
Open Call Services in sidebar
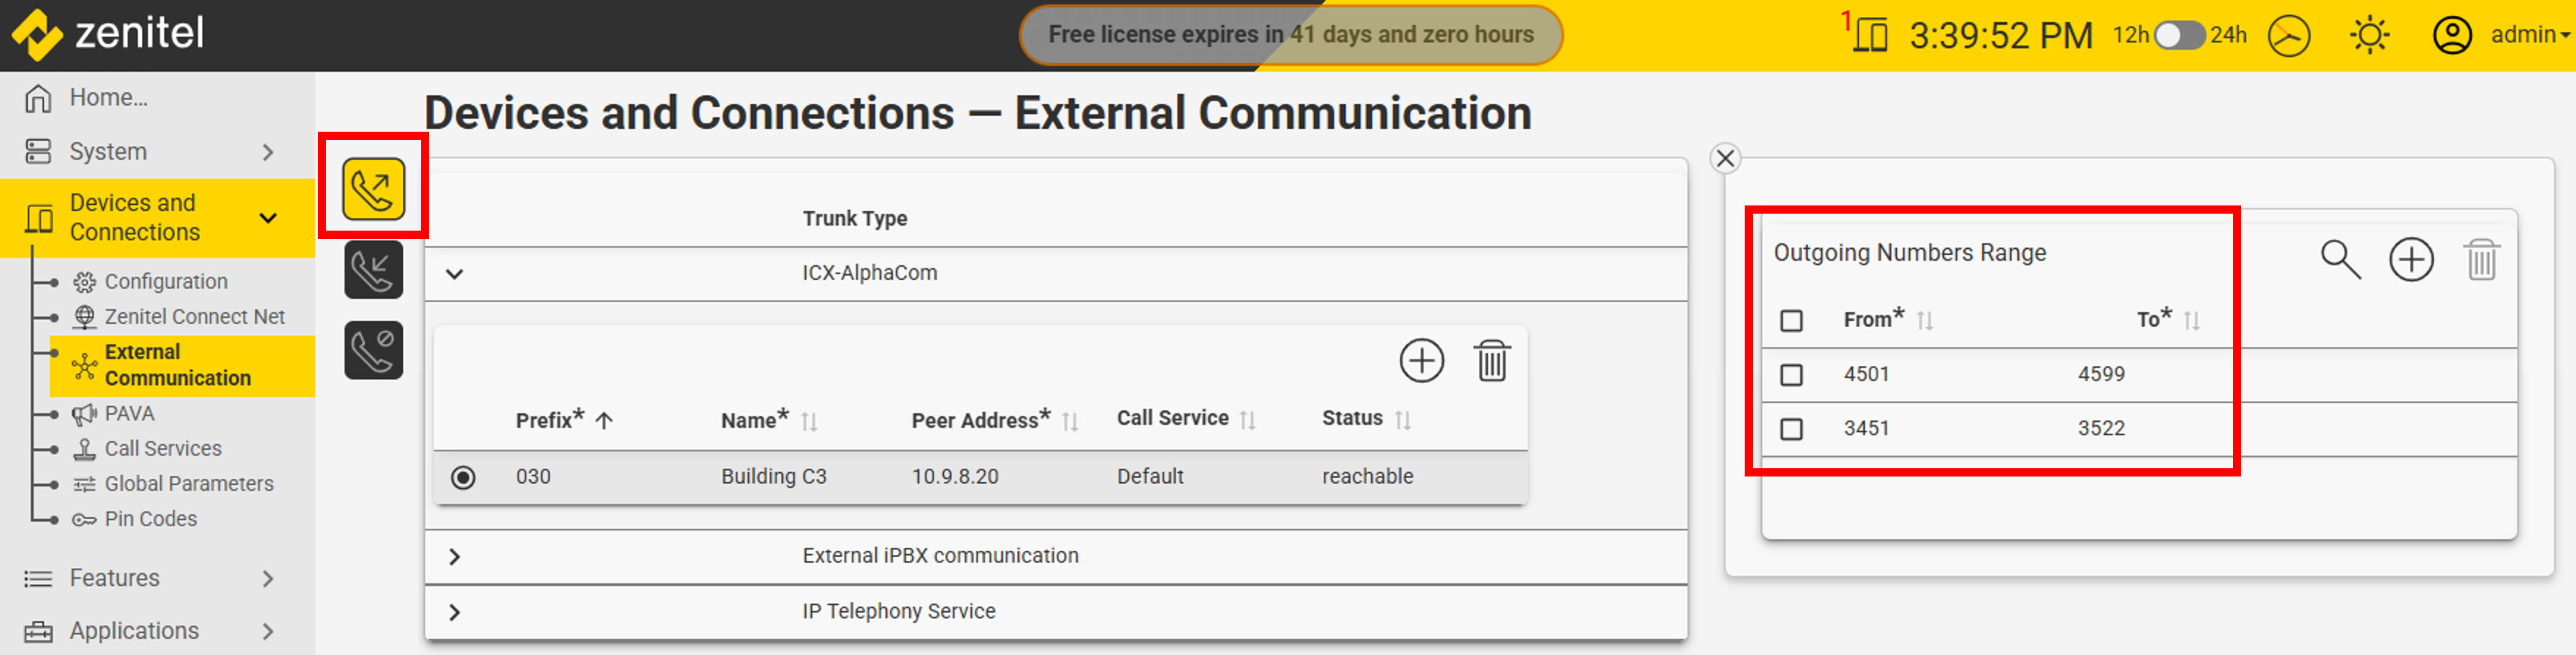[x=162, y=449]
